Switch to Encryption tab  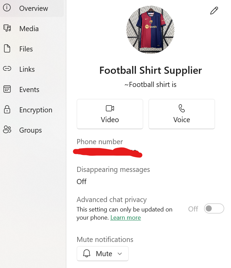pyautogui.click(x=36, y=110)
